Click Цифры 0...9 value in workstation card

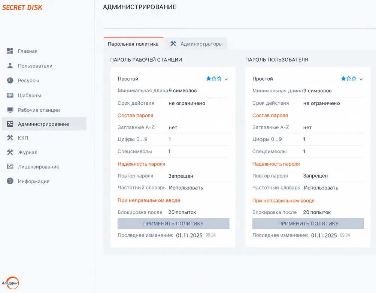pos(170,139)
